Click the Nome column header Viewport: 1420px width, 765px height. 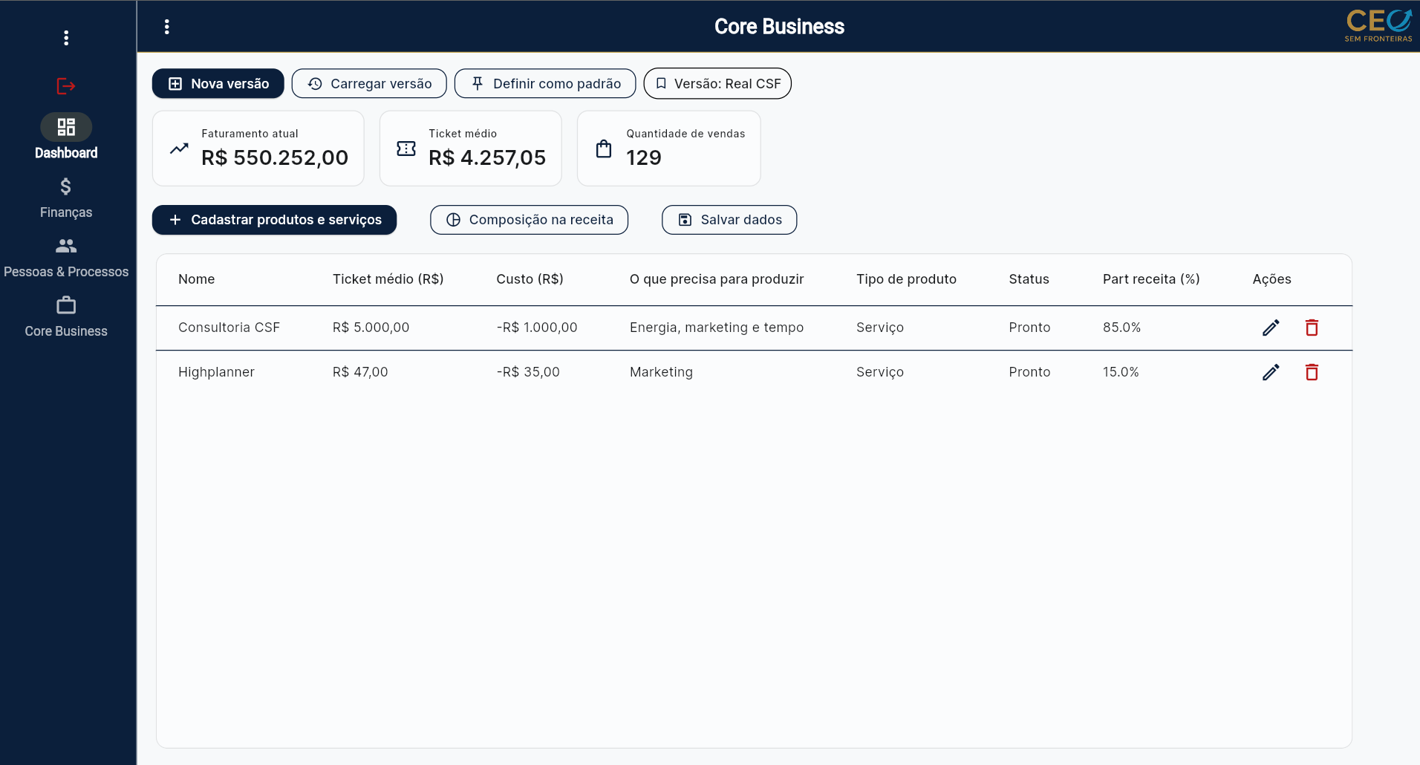pos(197,279)
